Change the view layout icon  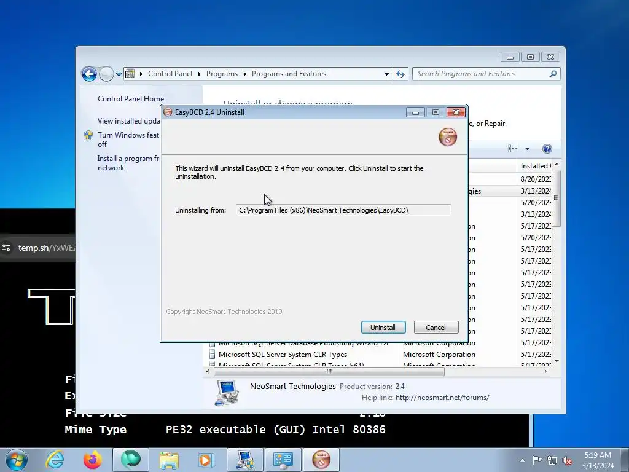coord(513,149)
